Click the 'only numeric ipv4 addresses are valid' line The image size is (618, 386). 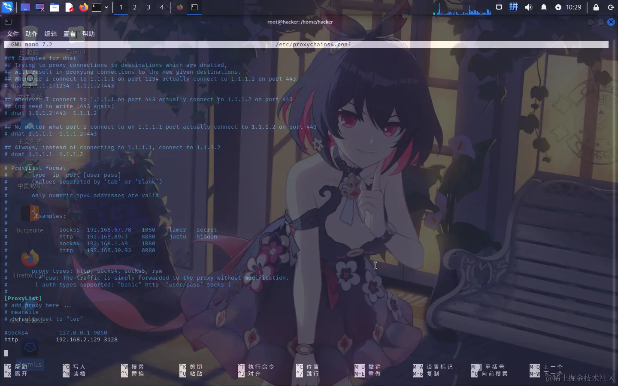[95, 196]
